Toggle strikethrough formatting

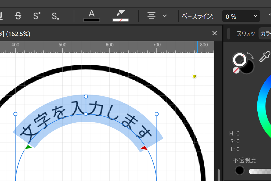[x=18, y=16]
